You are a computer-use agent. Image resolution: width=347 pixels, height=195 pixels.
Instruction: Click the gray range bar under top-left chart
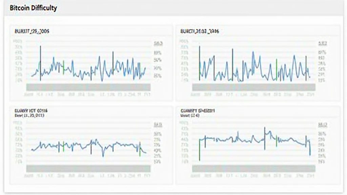88,87
